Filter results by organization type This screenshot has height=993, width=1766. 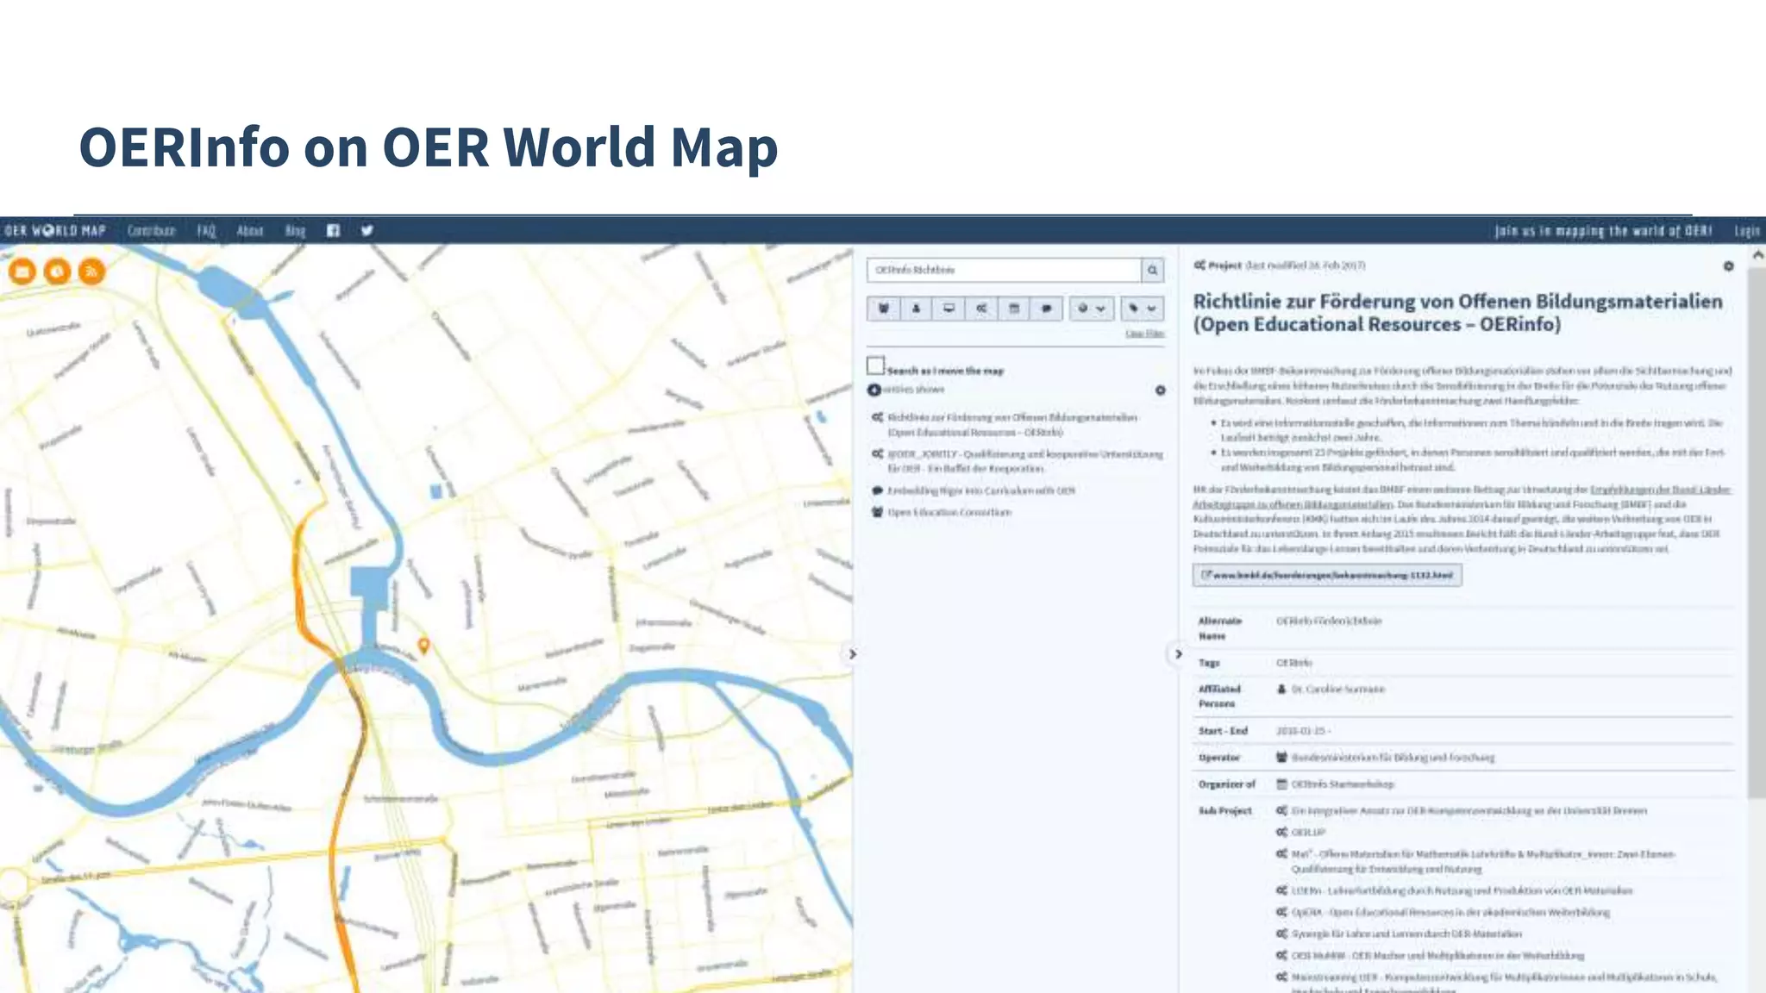[x=884, y=309]
